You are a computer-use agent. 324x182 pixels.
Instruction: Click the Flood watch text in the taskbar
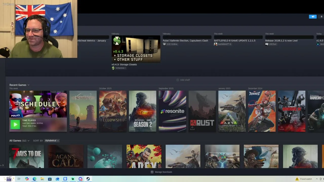click(306, 179)
